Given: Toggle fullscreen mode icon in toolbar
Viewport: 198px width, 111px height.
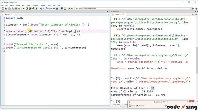Looking at the screenshot, I should [x=65, y=9].
